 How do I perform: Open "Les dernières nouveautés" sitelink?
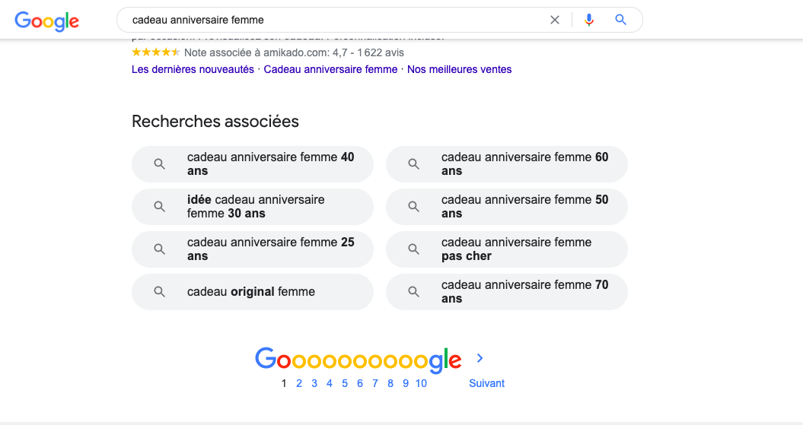point(193,69)
